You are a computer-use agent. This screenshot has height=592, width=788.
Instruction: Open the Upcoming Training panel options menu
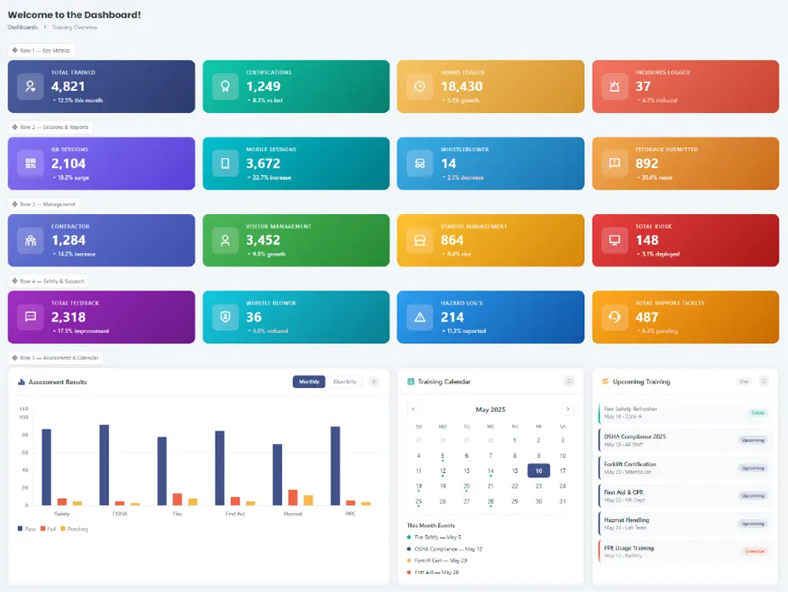[763, 381]
